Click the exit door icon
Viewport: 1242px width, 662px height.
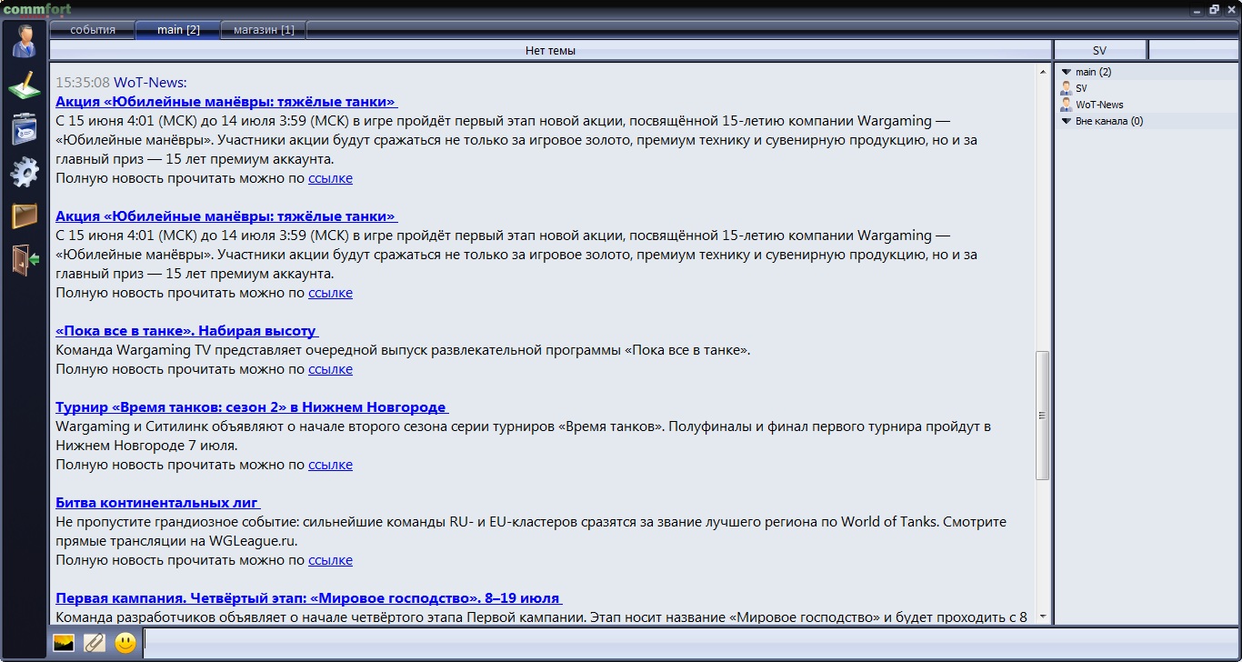tap(25, 259)
